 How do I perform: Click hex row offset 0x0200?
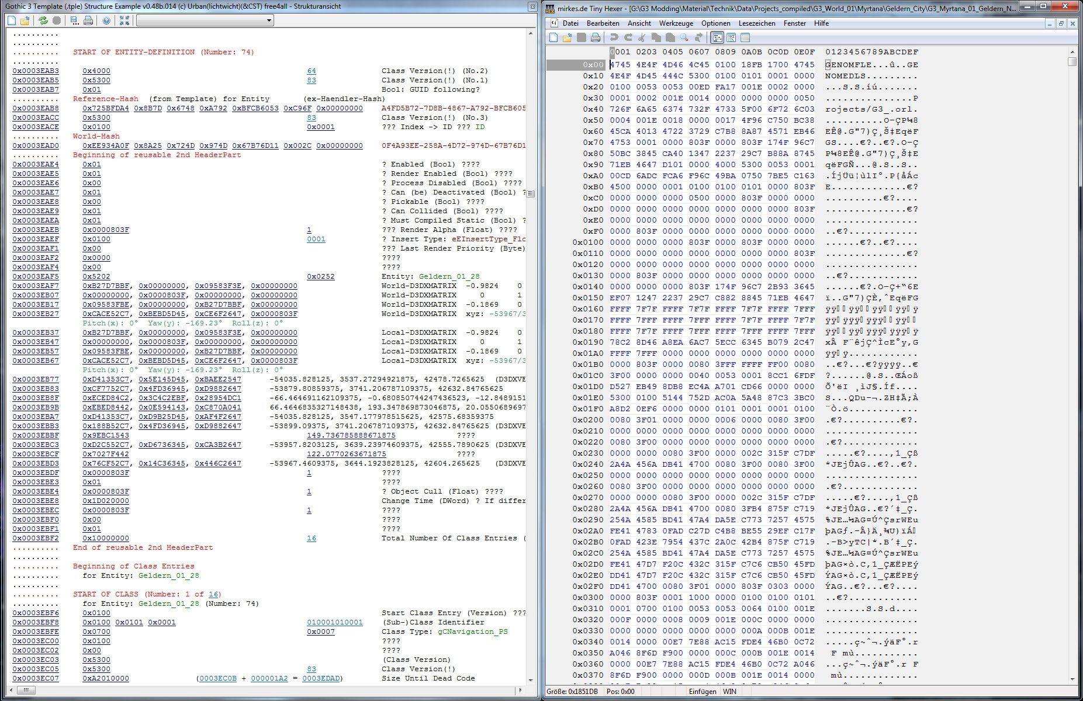[588, 420]
